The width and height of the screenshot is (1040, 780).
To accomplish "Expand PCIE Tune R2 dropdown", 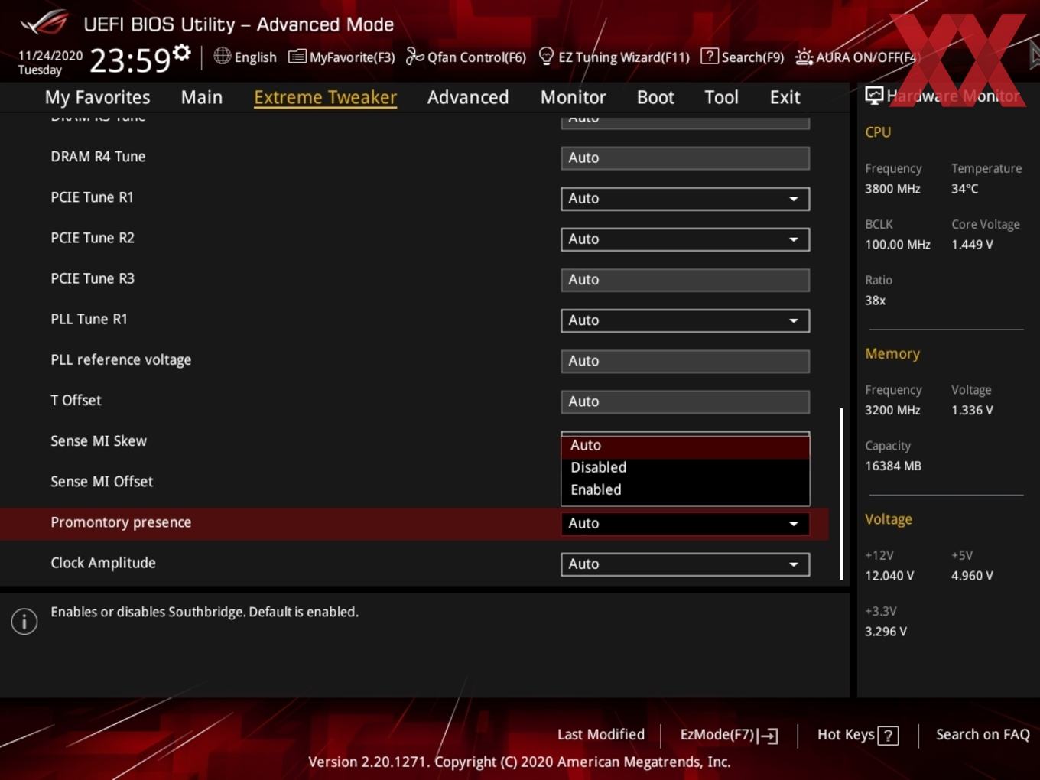I will 685,239.
